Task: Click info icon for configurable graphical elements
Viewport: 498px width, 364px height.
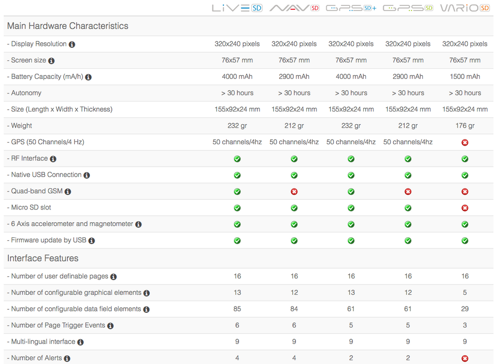Action: point(146,293)
